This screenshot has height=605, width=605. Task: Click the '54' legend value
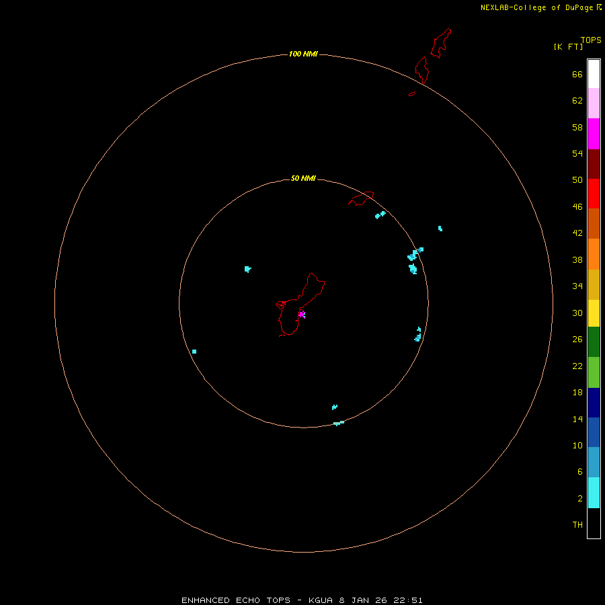tap(577, 153)
